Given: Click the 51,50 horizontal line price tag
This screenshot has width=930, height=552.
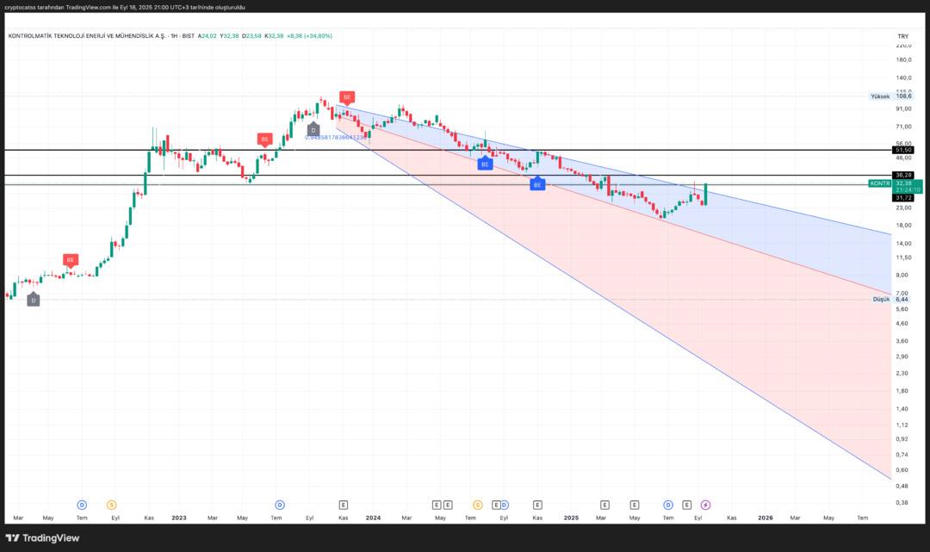Looking at the screenshot, I should point(903,151).
